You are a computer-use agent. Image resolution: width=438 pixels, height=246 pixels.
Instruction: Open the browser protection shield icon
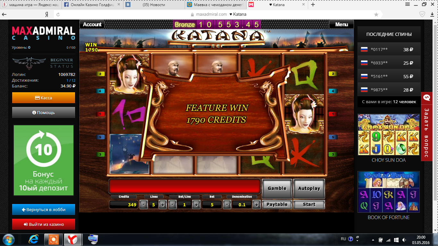tap(422, 14)
